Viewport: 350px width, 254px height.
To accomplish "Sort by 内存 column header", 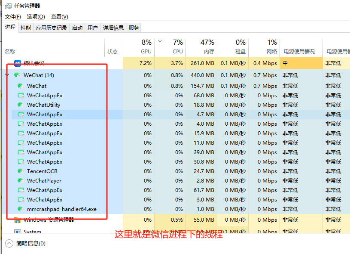I will pos(201,47).
